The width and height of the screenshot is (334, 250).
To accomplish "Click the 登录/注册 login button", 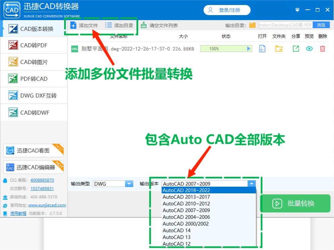I will coord(227,10).
